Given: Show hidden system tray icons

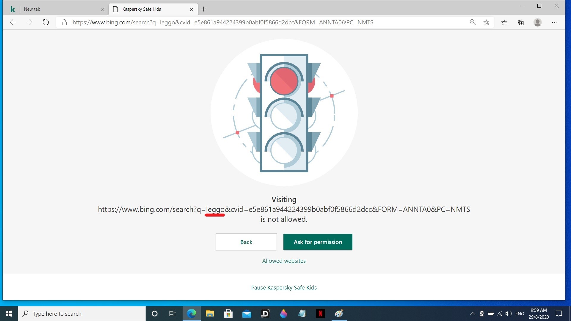Looking at the screenshot, I should point(473,314).
